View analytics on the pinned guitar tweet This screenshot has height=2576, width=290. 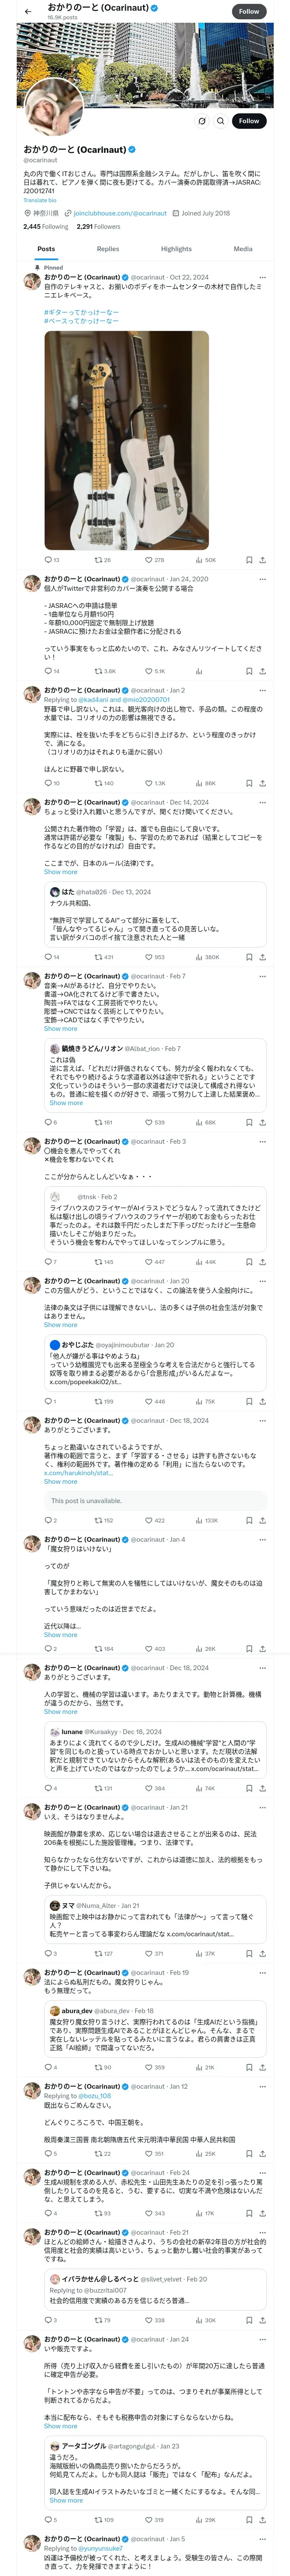[201, 560]
